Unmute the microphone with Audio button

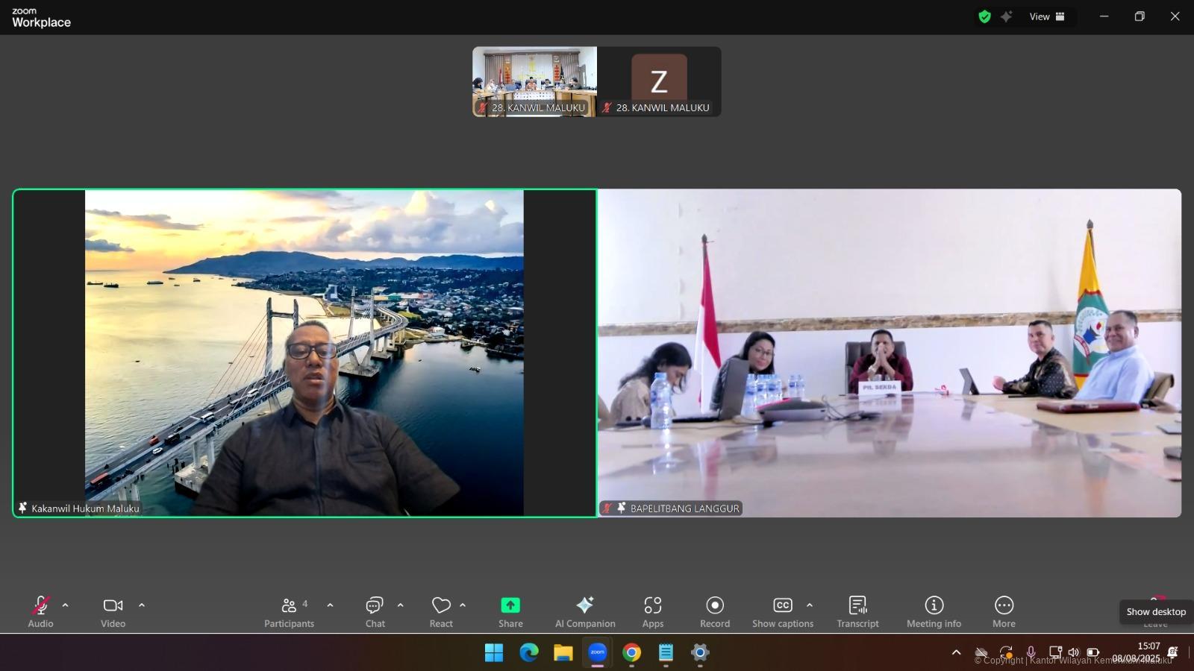coord(40,612)
